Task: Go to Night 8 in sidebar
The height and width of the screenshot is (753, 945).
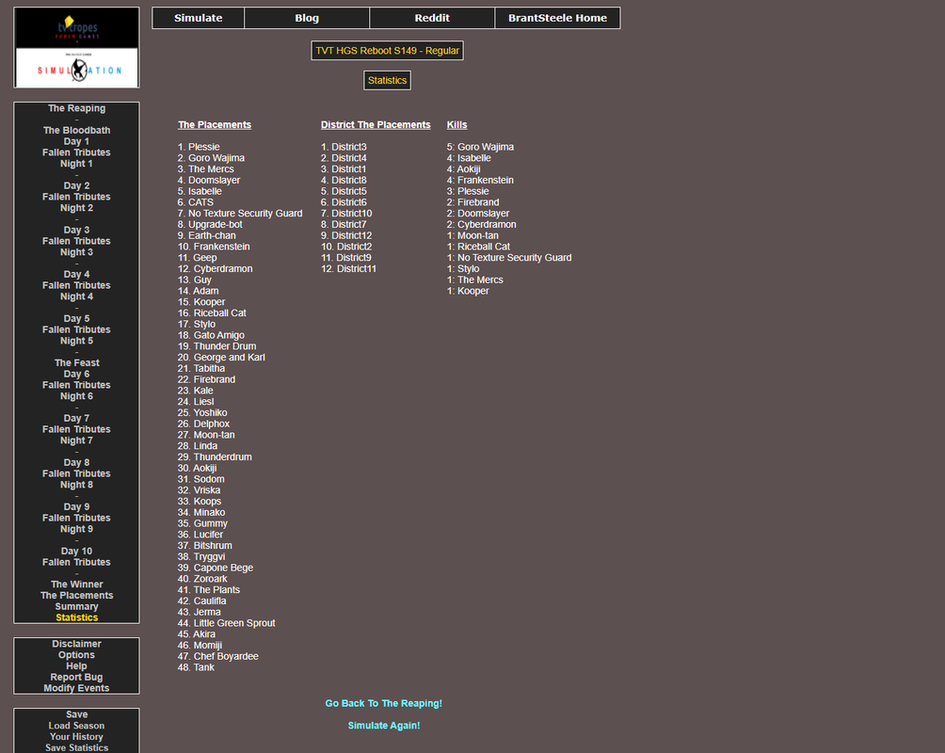Action: 76,486
